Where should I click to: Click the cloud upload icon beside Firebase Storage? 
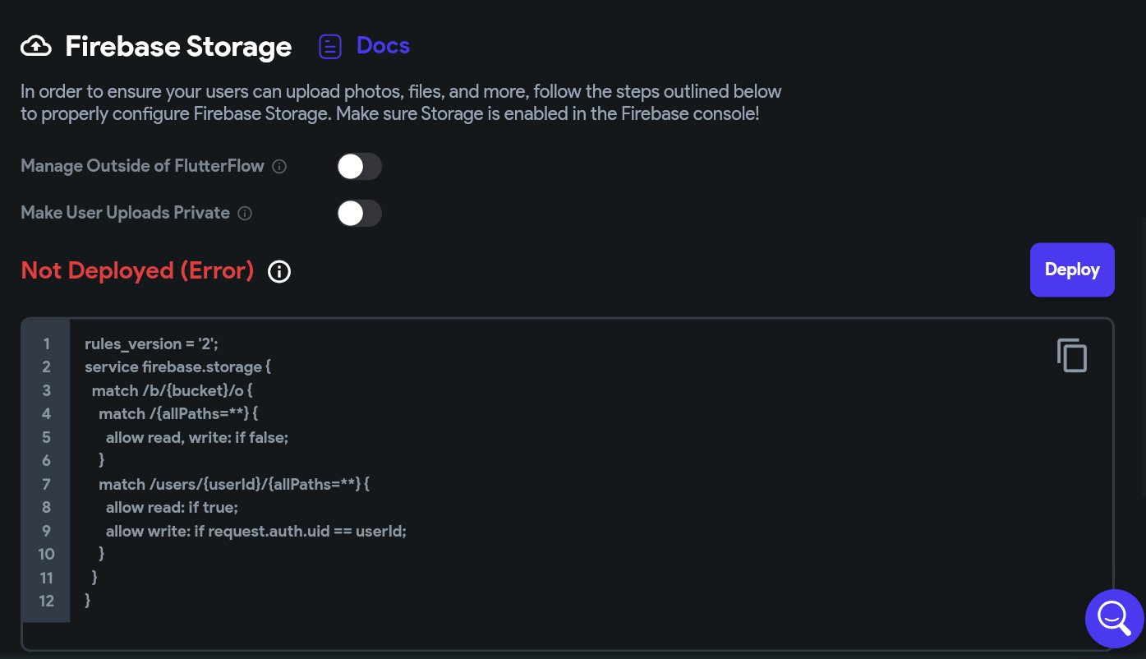coord(35,47)
